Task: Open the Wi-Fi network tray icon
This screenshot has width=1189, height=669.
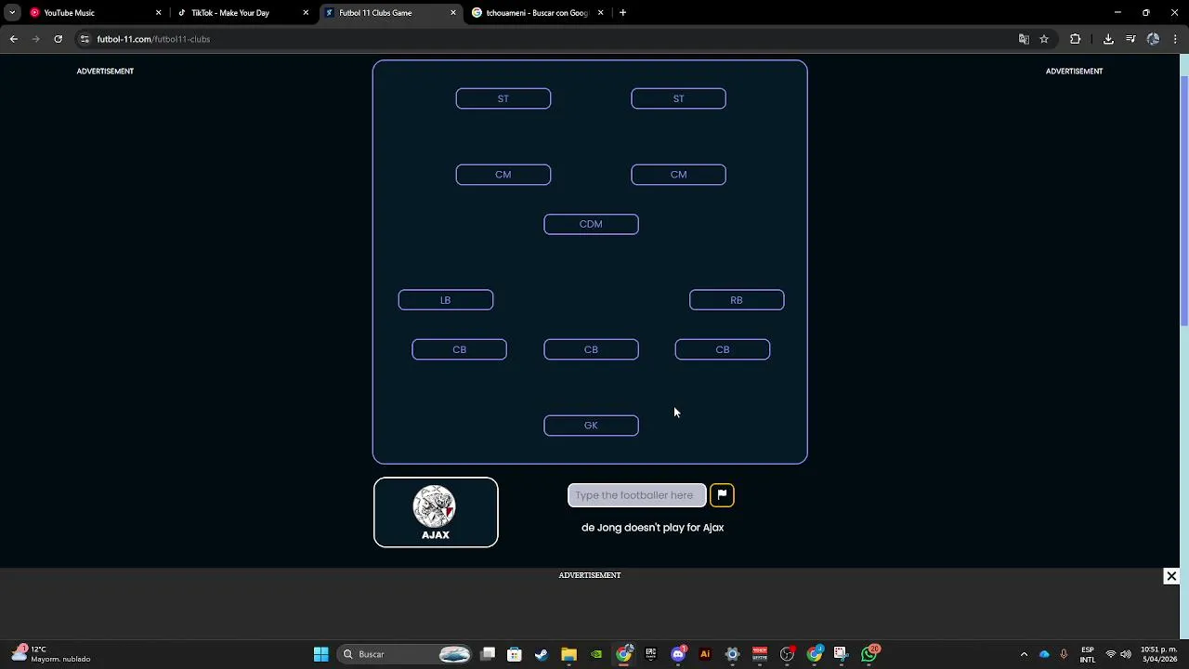Action: point(1110,654)
